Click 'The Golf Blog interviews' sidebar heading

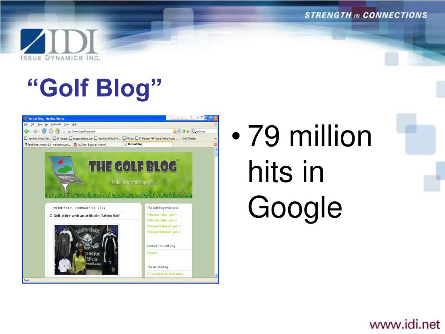click(163, 208)
